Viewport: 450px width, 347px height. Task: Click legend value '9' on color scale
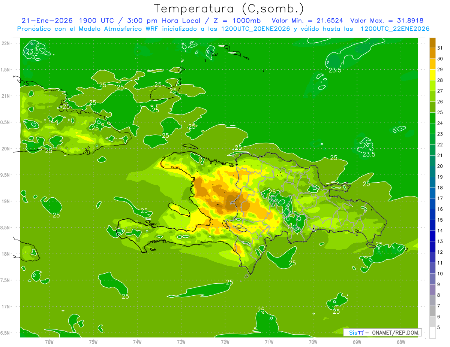click(x=439, y=284)
